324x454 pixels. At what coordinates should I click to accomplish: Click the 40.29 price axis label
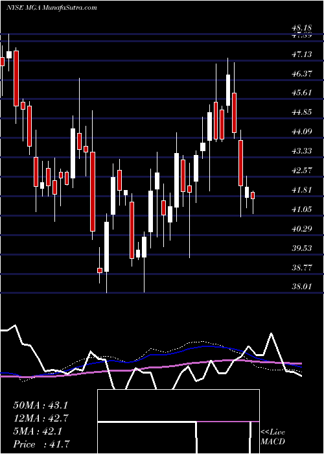coord(302,229)
